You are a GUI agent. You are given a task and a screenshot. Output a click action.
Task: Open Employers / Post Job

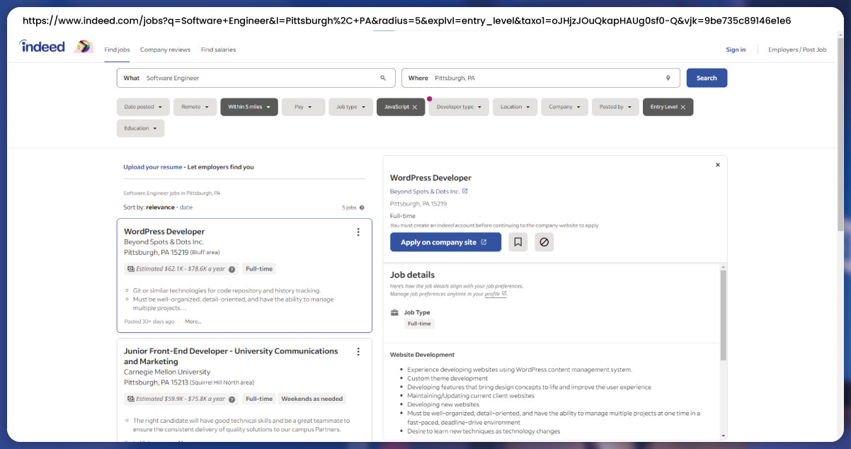coord(797,50)
